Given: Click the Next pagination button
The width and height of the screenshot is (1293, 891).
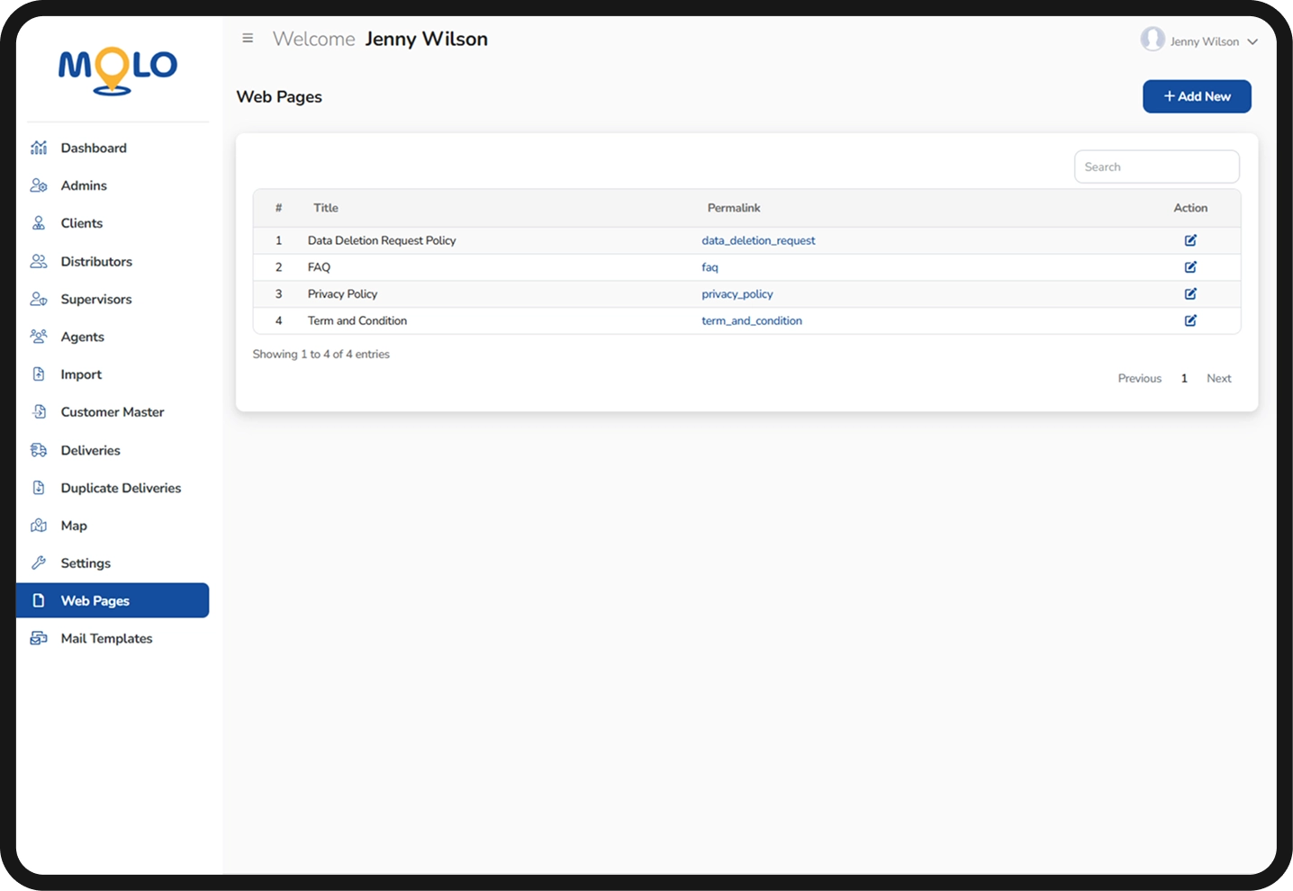Looking at the screenshot, I should 1219,379.
